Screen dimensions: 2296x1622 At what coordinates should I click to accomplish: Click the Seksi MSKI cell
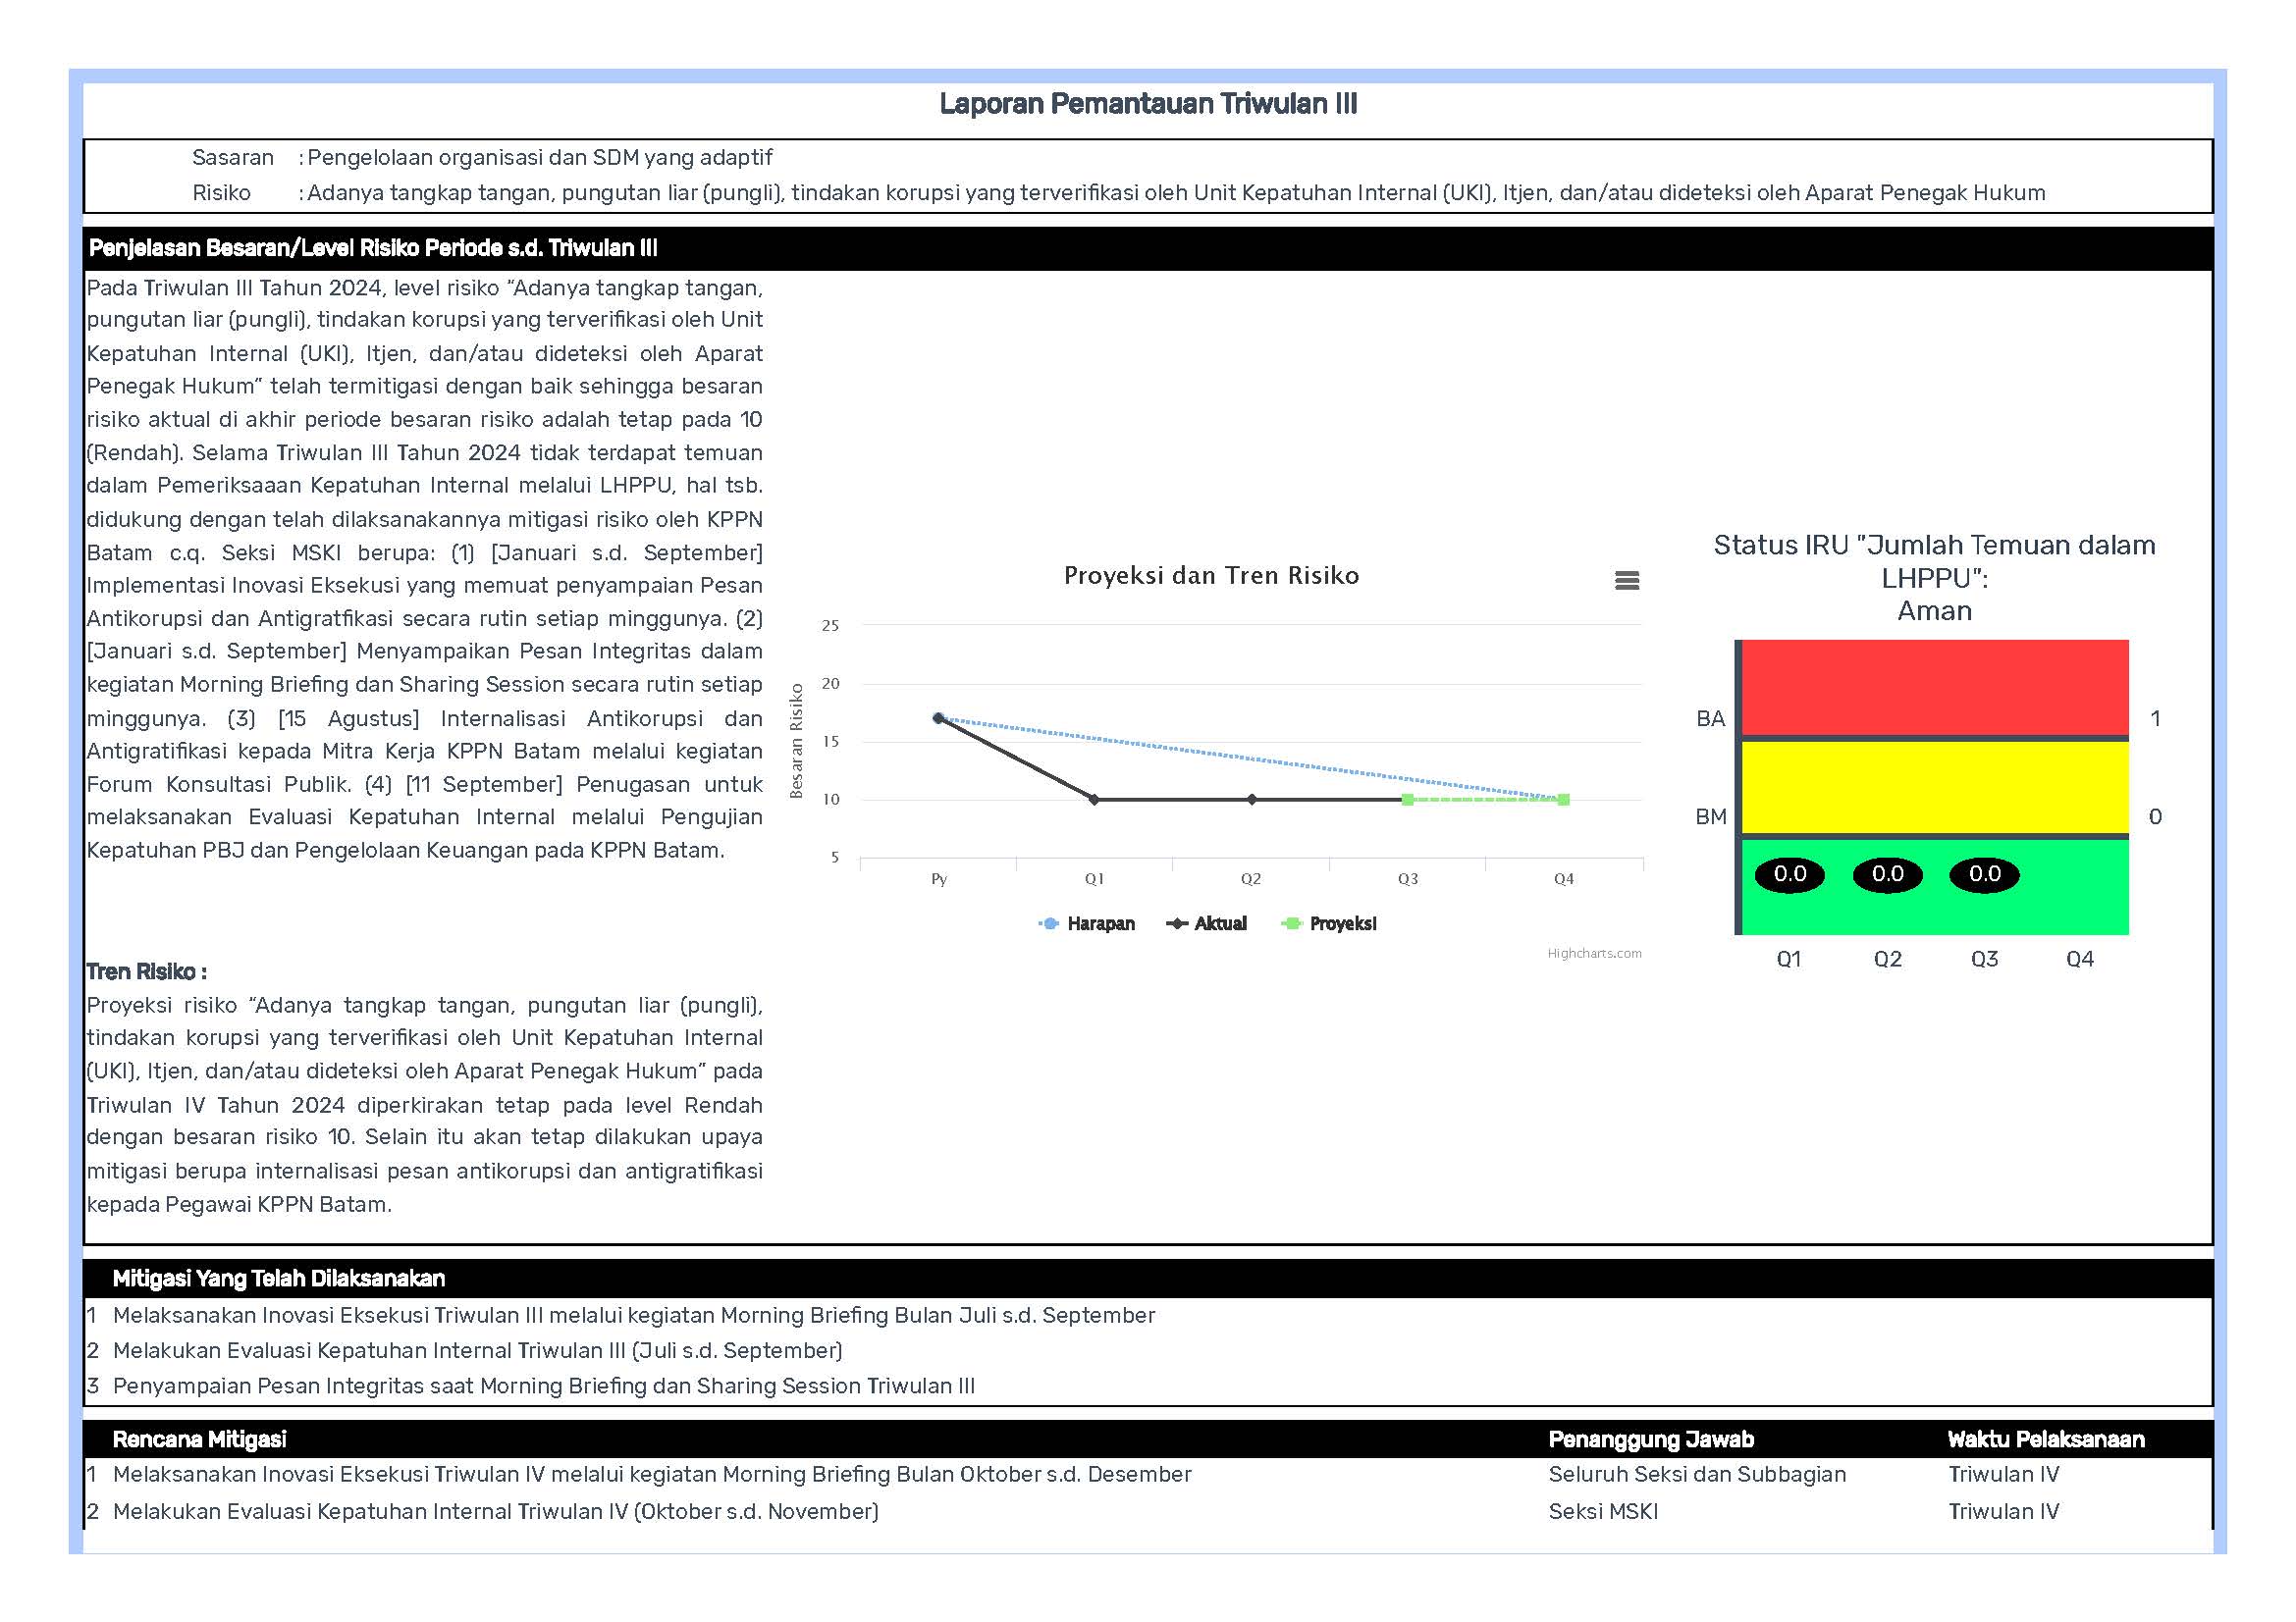1603,1512
